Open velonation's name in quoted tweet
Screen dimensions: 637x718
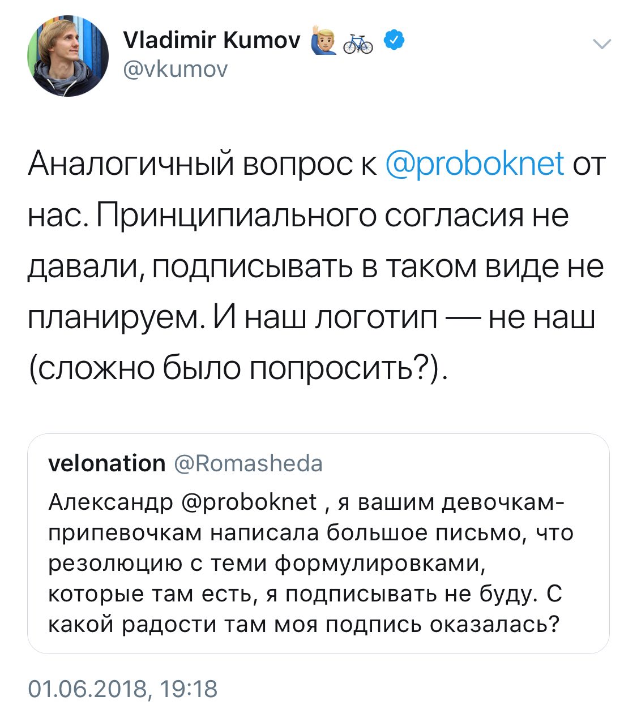point(107,463)
